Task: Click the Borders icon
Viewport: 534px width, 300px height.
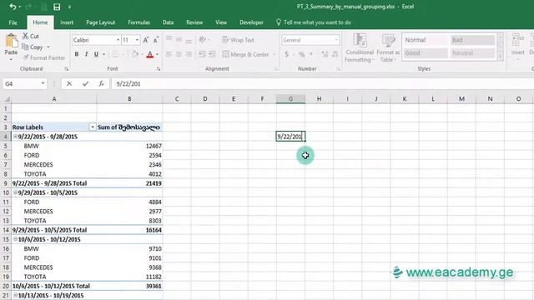Action: [x=115, y=54]
